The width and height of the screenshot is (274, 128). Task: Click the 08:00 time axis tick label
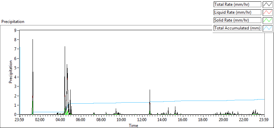(x=101, y=120)
